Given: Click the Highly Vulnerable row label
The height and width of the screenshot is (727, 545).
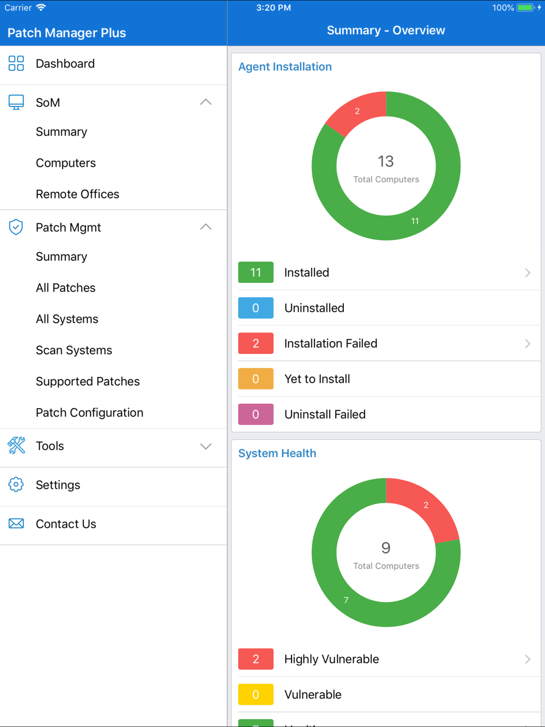Looking at the screenshot, I should point(331,659).
